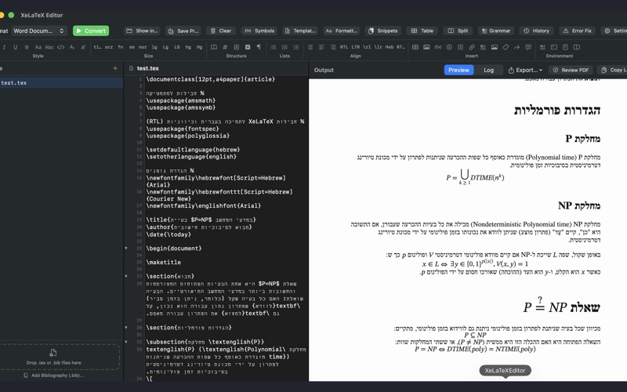This screenshot has height=392, width=627.
Task: Open Save Pr... preset button
Action: [183, 31]
